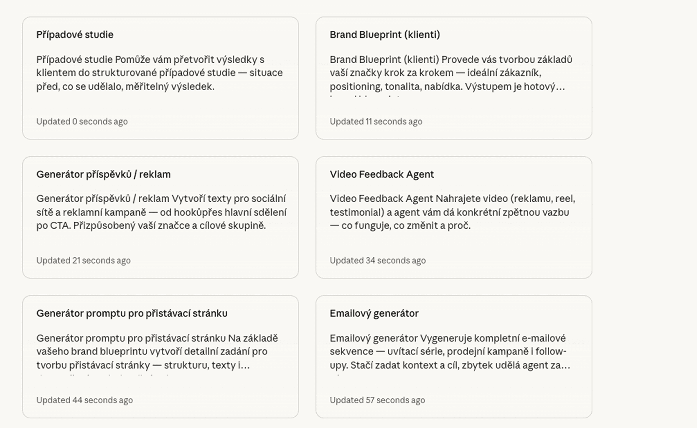Viewport: 697px width, 428px height.
Task: Click the "Generátor promptu pro přistávací stránku" heading
Action: tap(132, 313)
